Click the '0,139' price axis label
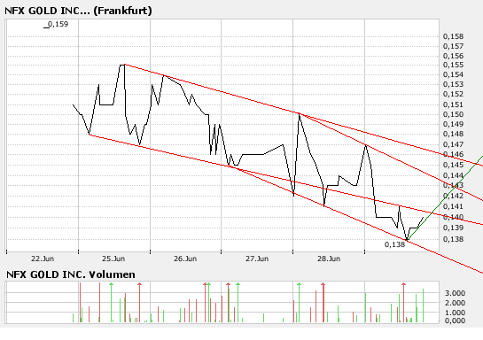Viewport: 483px width, 340px height. 453,228
